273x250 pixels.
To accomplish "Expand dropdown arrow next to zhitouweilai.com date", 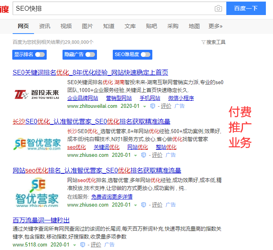I will coord(144,107).
